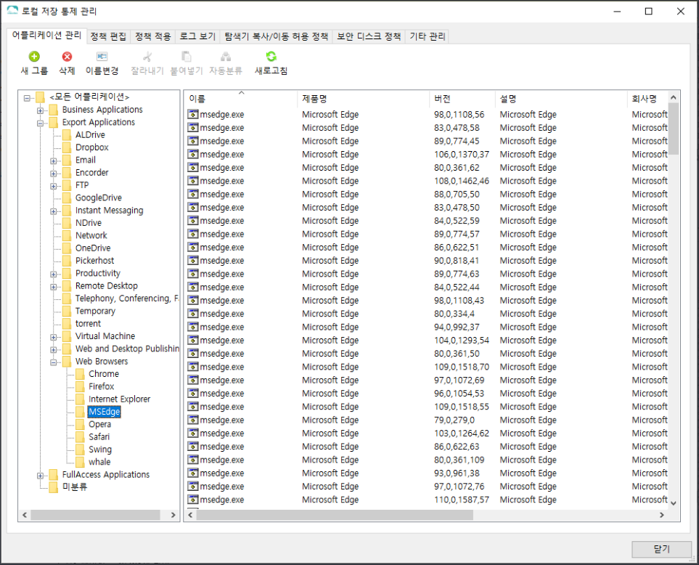Click exe icon of version 106,0,1370,37 row
The height and width of the screenshot is (565, 699).
[193, 154]
